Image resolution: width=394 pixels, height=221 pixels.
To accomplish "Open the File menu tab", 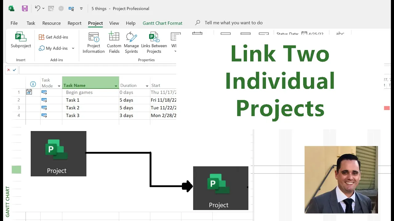I will (x=14, y=23).
